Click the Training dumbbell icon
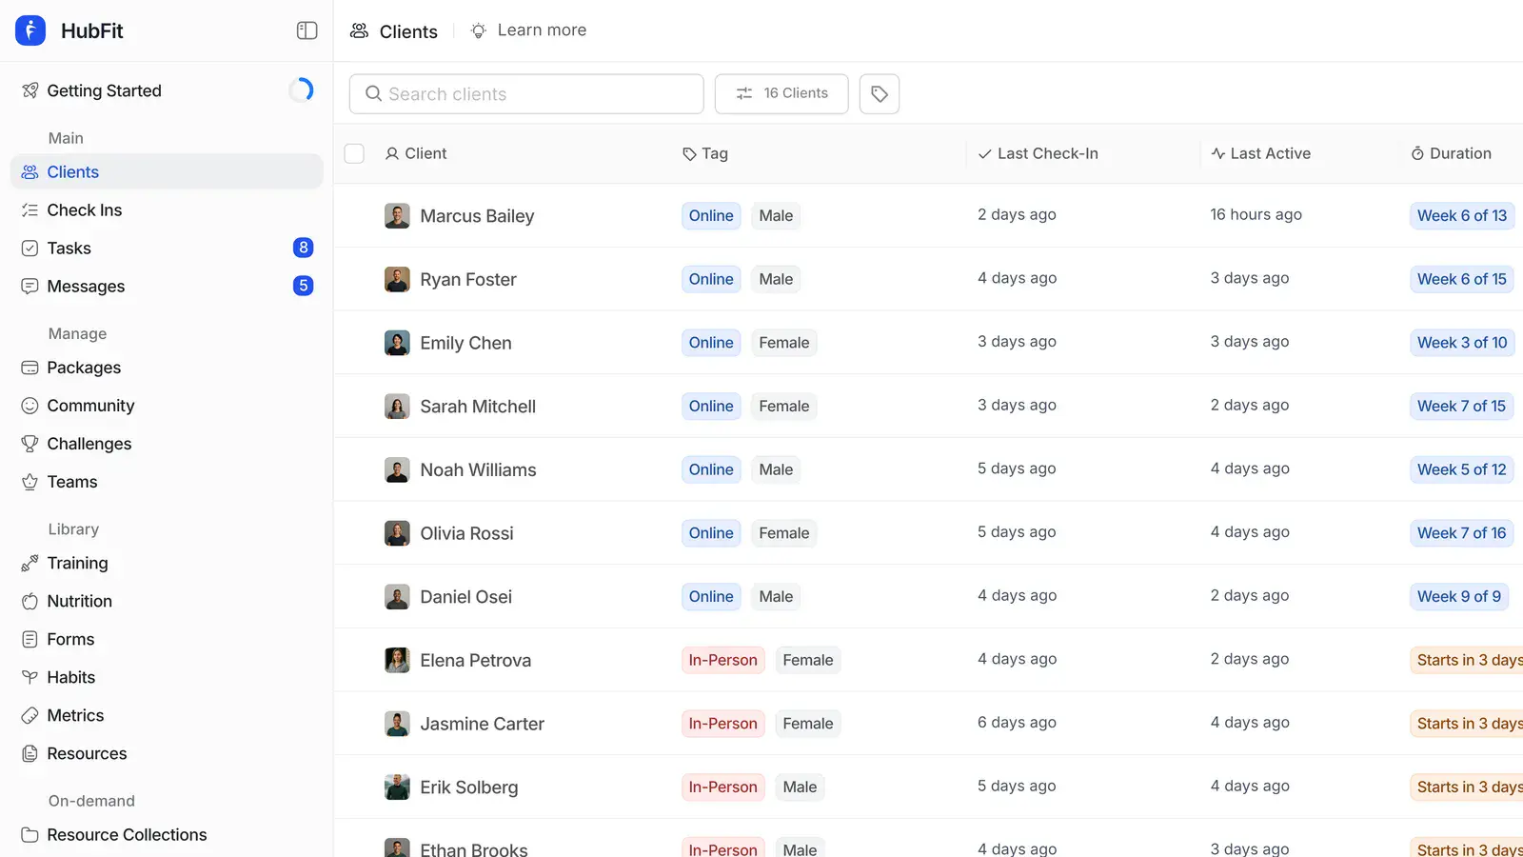The height and width of the screenshot is (857, 1523). (x=30, y=564)
